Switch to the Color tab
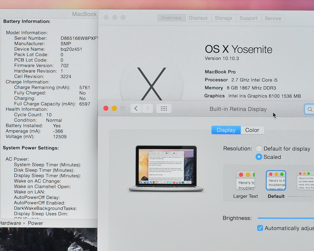 click(x=252, y=130)
